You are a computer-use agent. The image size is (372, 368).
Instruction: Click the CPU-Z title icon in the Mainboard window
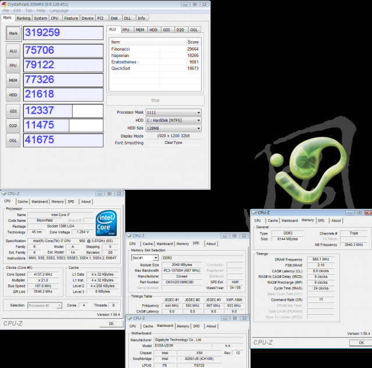click(129, 318)
